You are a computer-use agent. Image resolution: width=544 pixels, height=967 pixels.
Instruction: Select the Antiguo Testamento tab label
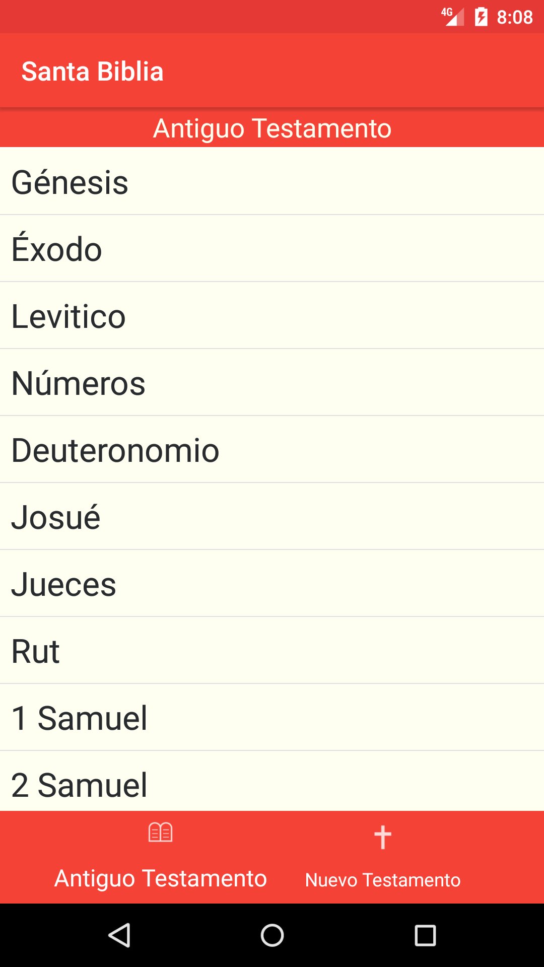[161, 878]
